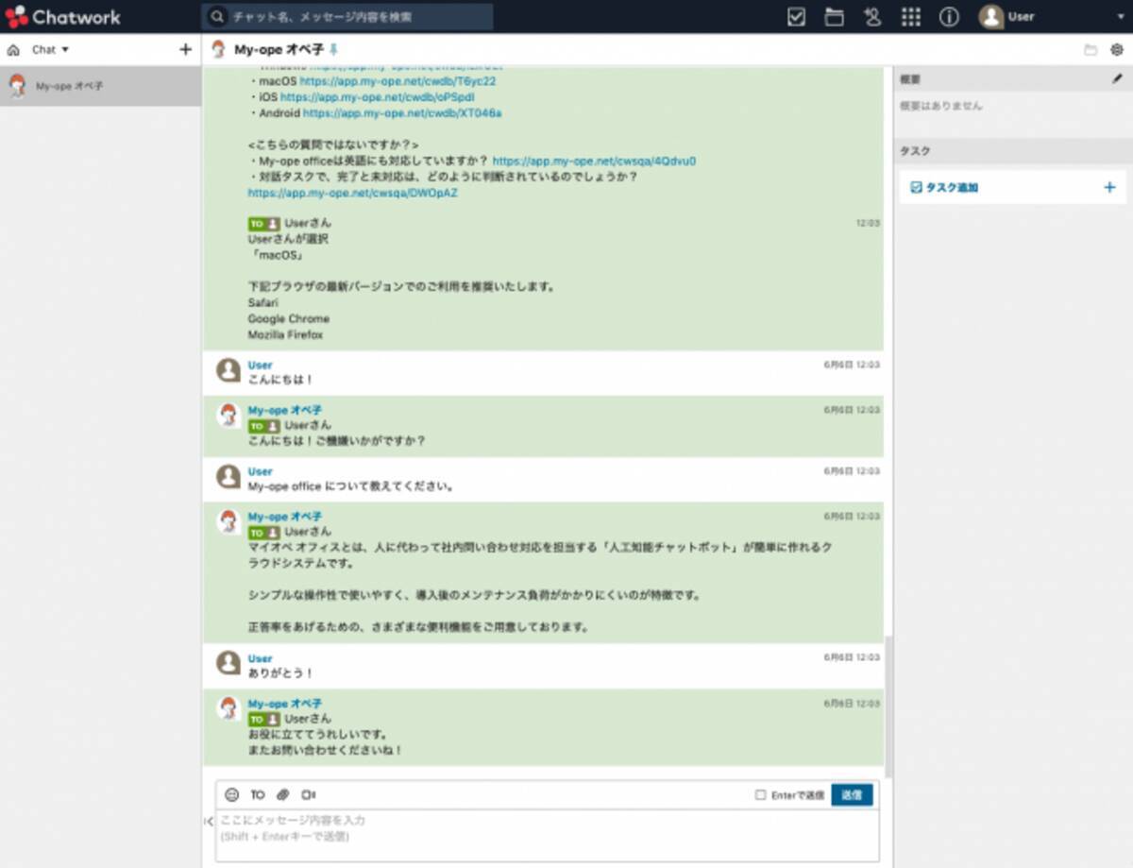The height and width of the screenshot is (868, 1133).
Task: Open chat settings gear icon
Action: pos(1117,50)
